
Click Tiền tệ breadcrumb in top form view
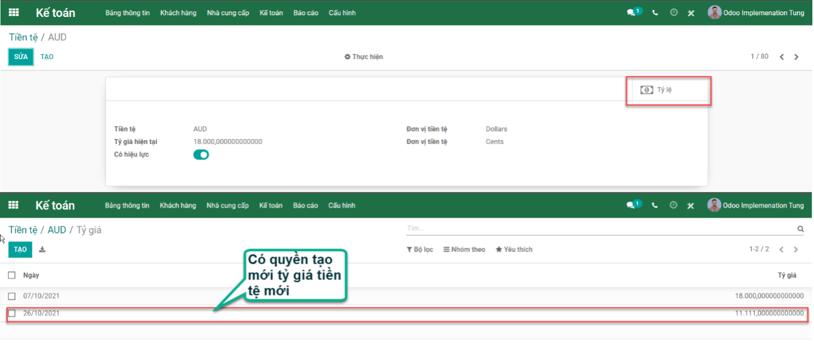pyautogui.click(x=23, y=37)
